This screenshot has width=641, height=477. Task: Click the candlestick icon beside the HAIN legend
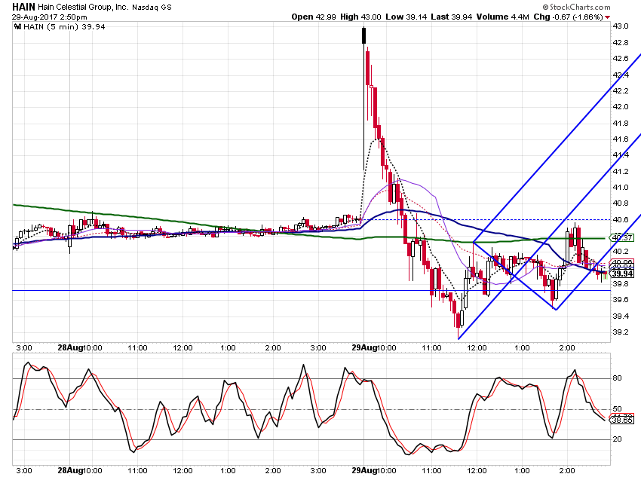pyautogui.click(x=17, y=27)
